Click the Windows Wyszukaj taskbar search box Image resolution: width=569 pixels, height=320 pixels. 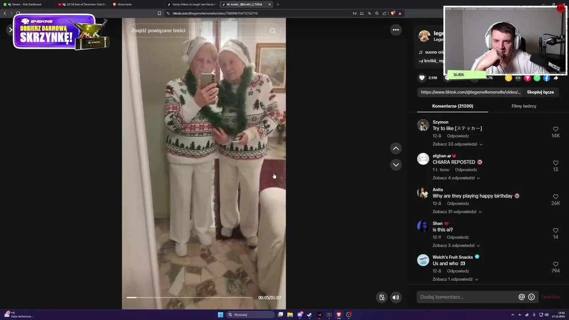tap(251, 315)
